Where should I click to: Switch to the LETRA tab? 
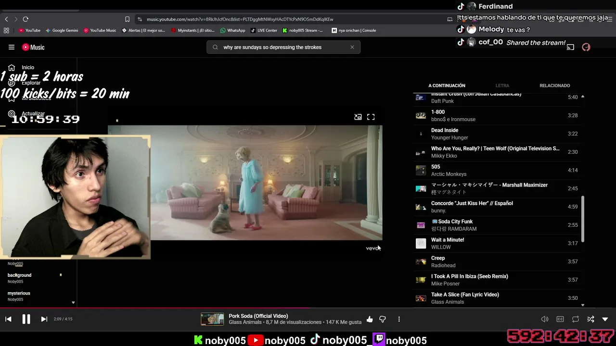point(502,86)
